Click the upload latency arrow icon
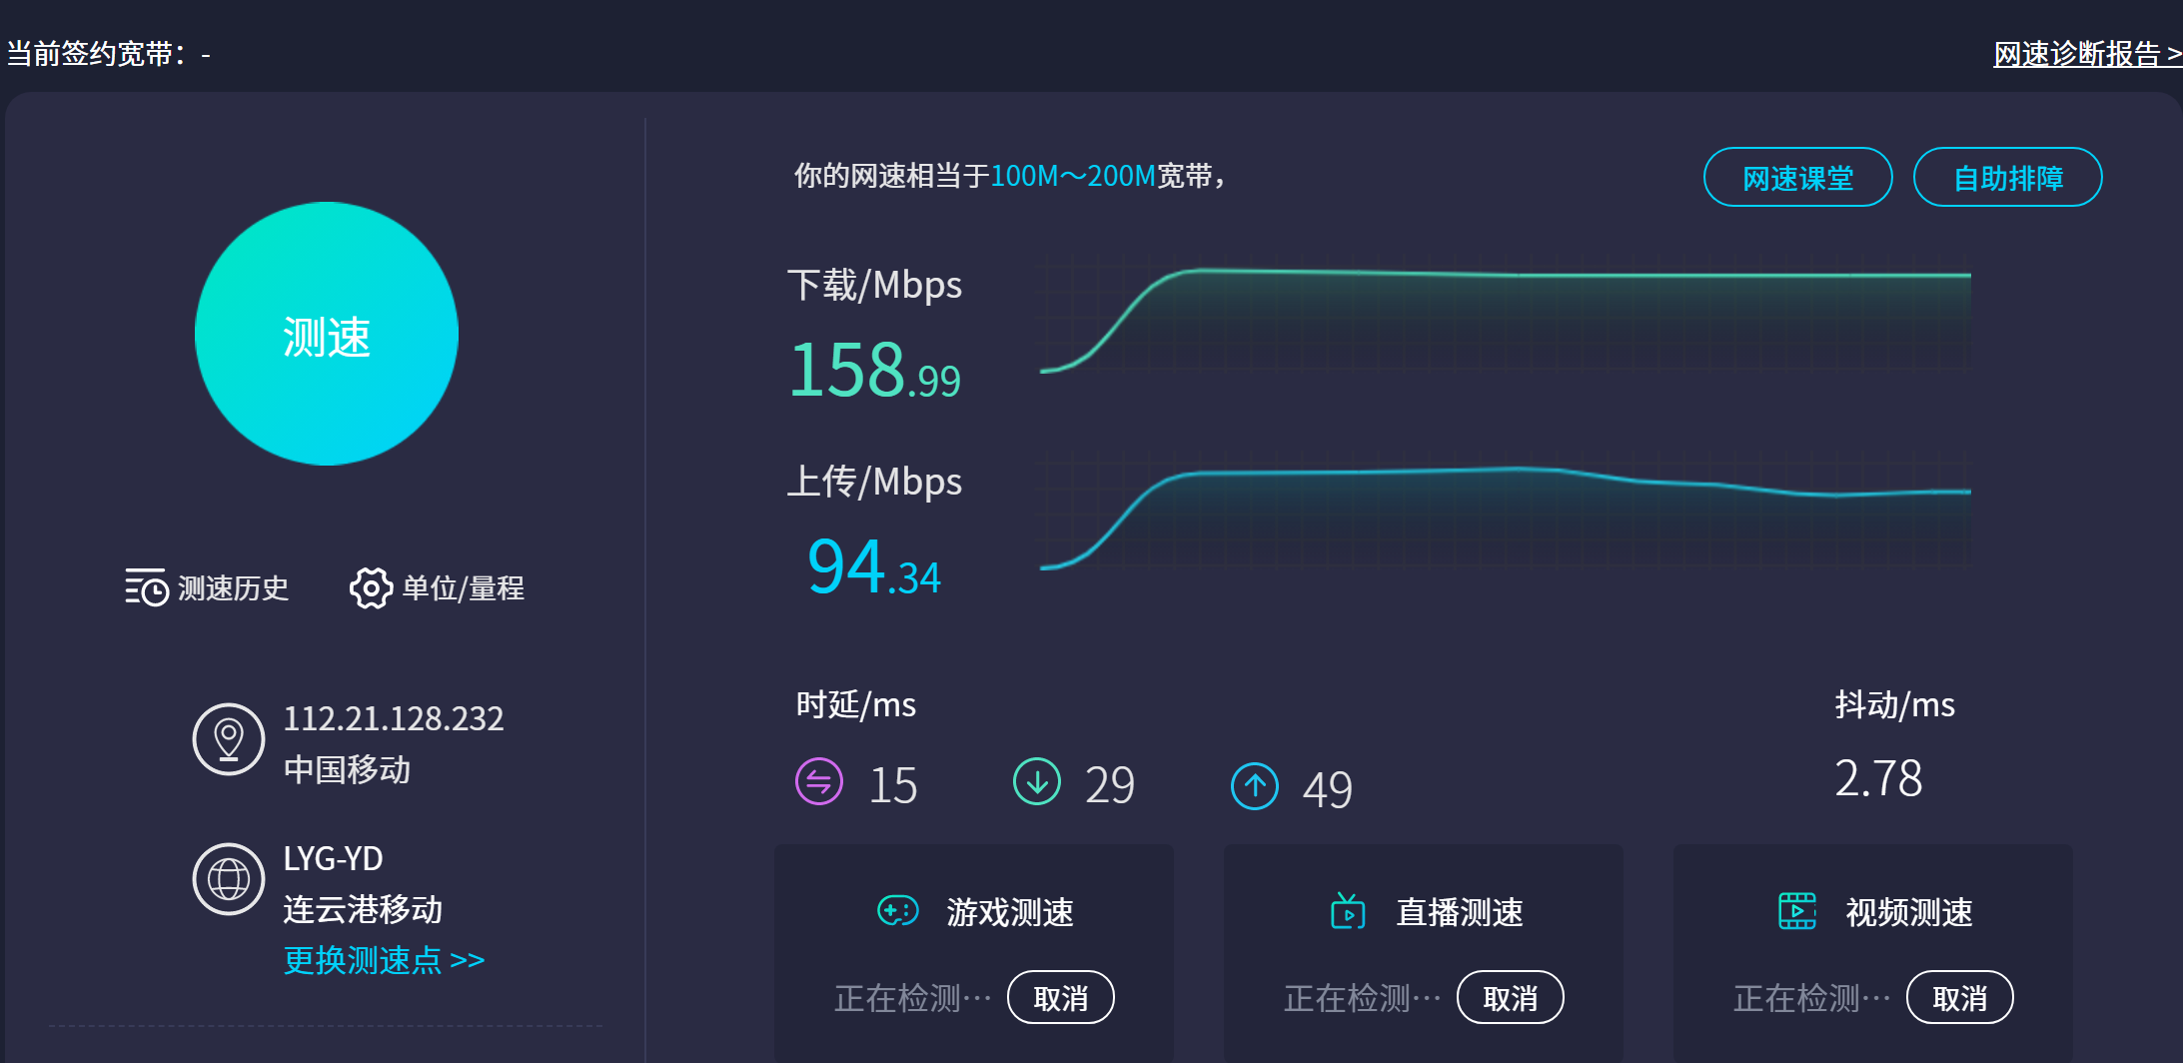Screen dimensions: 2183x1063 pyautogui.click(x=1255, y=786)
